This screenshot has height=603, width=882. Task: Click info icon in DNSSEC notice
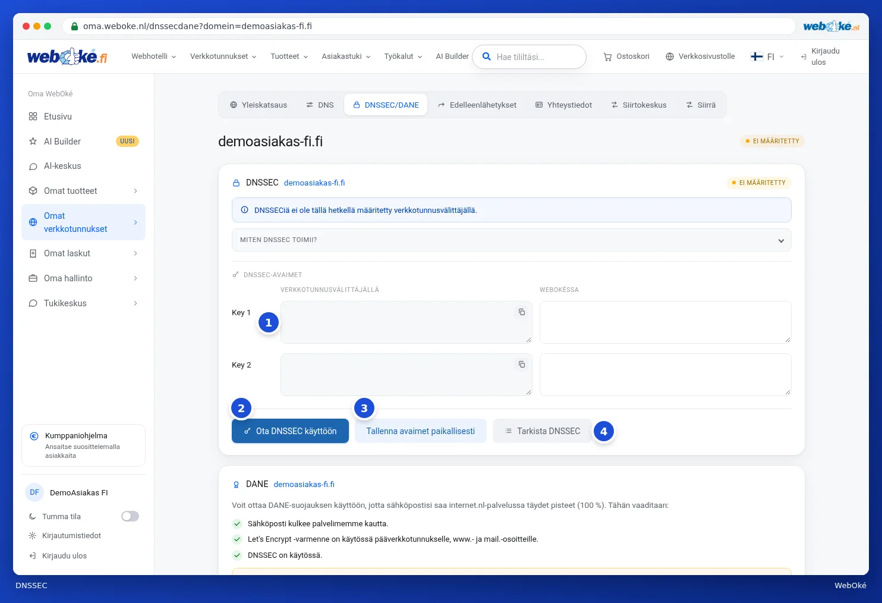244,210
